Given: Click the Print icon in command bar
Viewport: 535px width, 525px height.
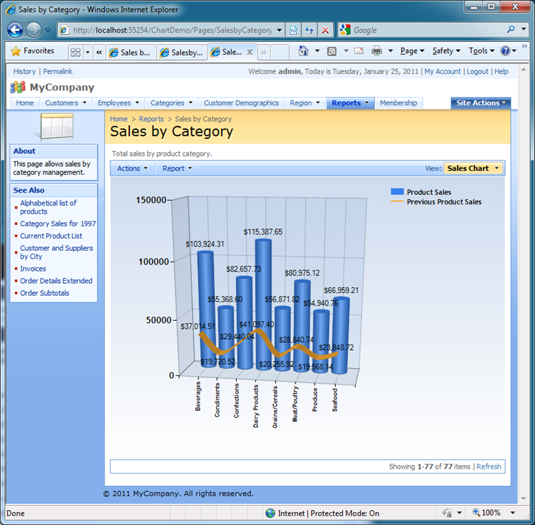Looking at the screenshot, I should pyautogui.click(x=377, y=51).
